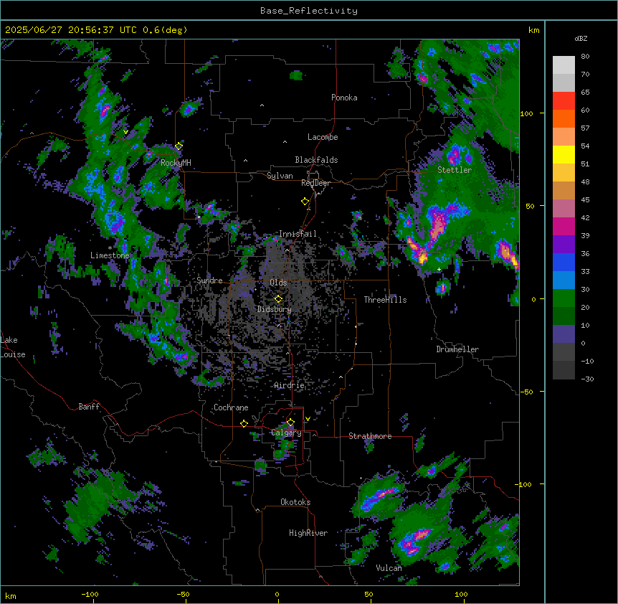The height and width of the screenshot is (604, 618).
Task: Click the Sundre label
Action: point(209,280)
